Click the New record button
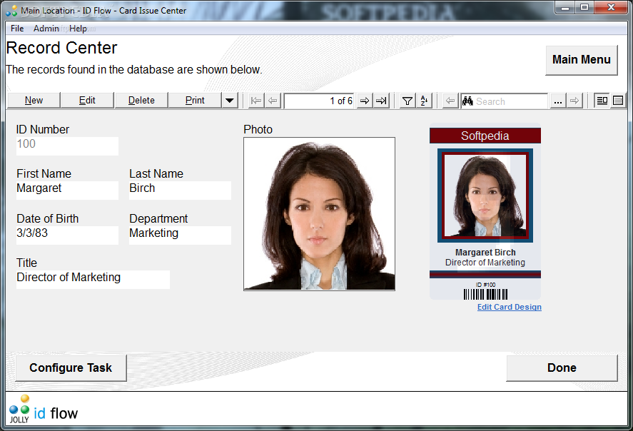The image size is (633, 431). point(34,100)
